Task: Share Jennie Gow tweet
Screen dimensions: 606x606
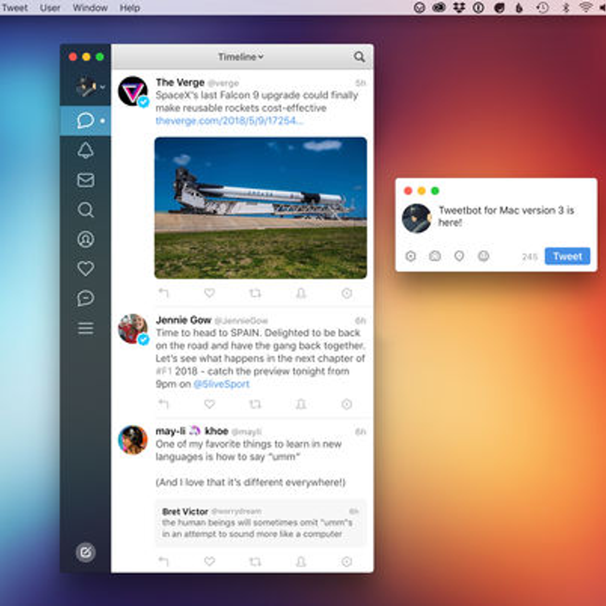Action: point(301,404)
